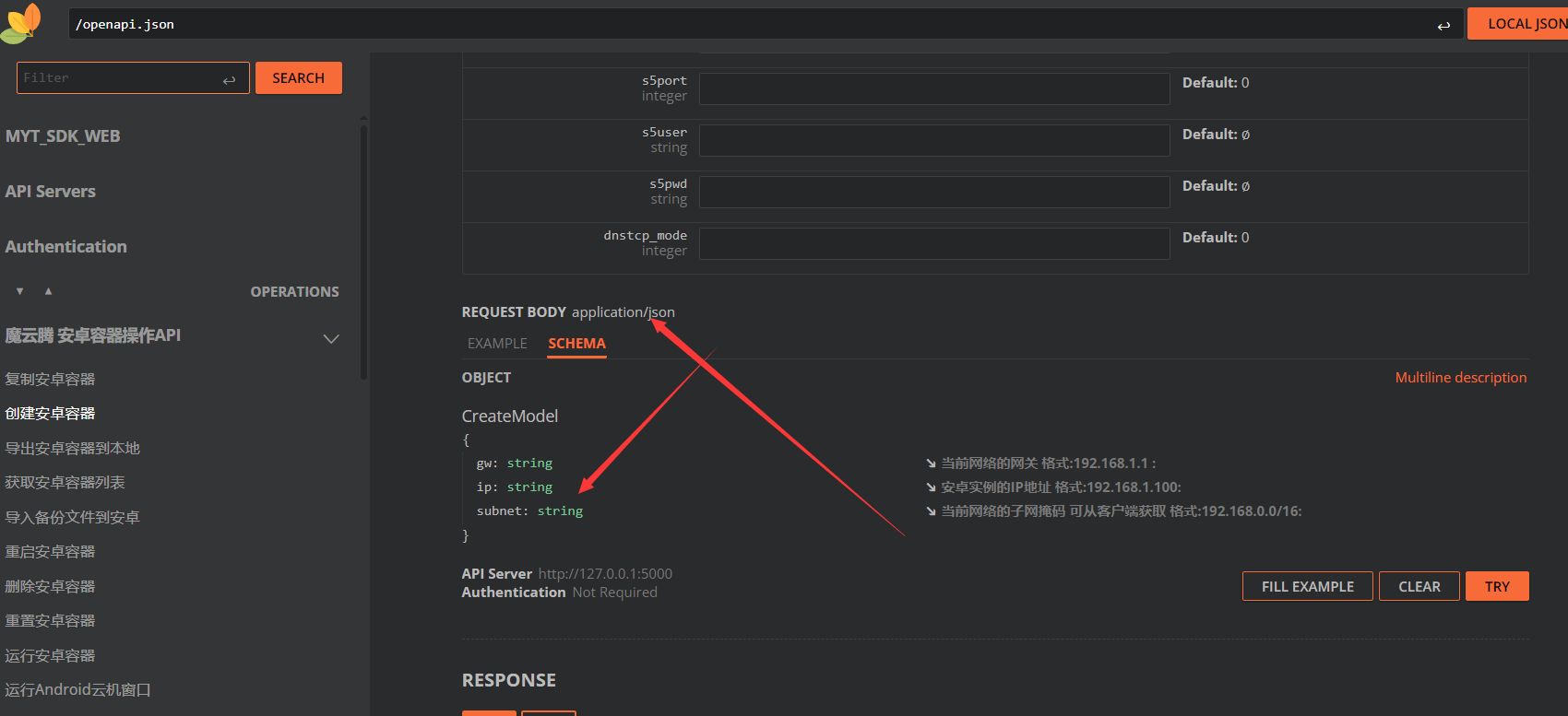
Task: Open 复制安卓容器 operation in sidebar
Action: click(51, 380)
